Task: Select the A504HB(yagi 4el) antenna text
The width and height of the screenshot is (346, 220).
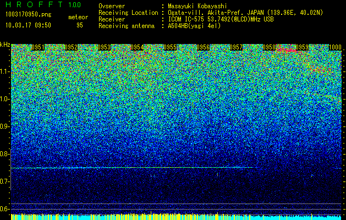Action: coord(194,26)
